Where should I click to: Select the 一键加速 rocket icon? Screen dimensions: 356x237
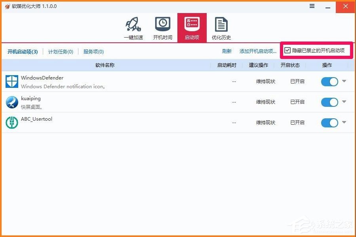pyautogui.click(x=133, y=24)
